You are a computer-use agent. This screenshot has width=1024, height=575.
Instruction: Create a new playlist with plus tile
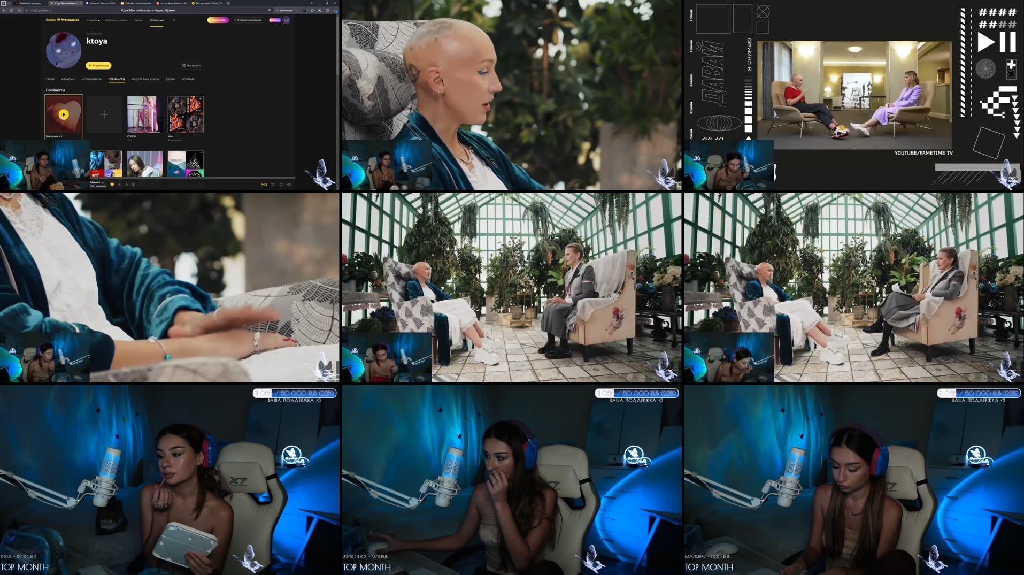coord(104,114)
